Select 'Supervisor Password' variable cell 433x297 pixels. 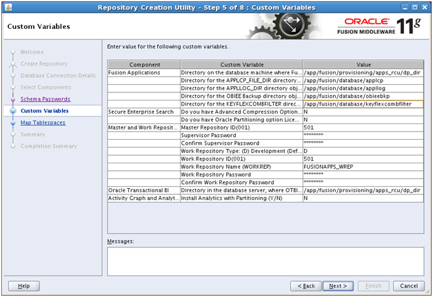pos(241,136)
